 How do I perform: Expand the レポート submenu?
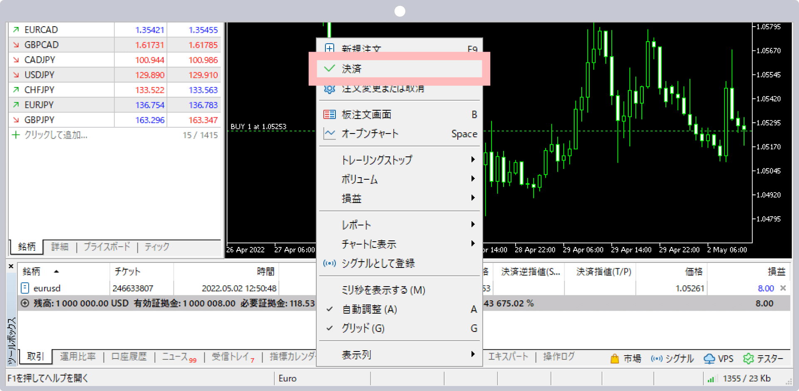tap(399, 225)
